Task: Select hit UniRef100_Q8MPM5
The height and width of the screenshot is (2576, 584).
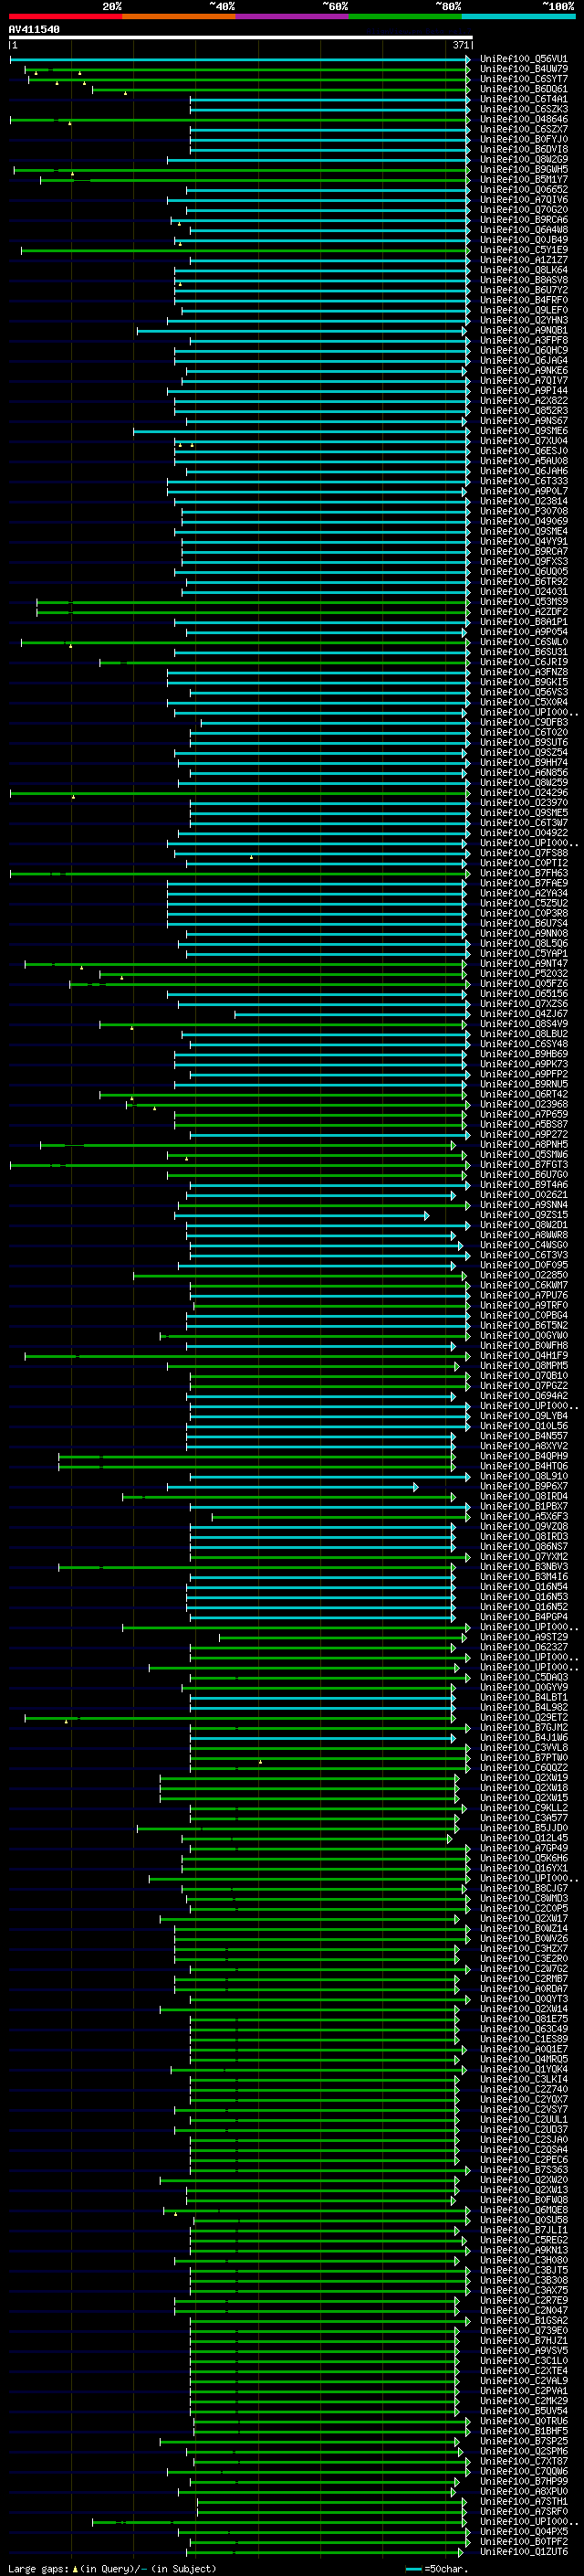Action: (x=524, y=1367)
